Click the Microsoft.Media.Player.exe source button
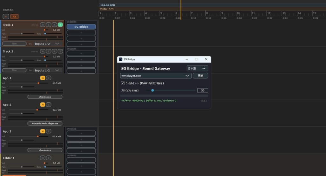 click(45, 124)
